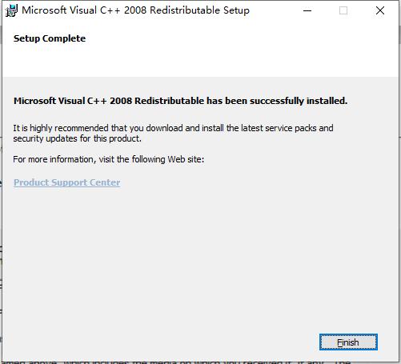Click the white header banner beside Setup Complete

click(240, 50)
